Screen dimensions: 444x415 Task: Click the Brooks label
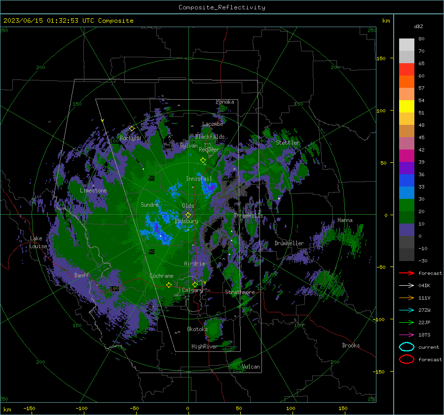[x=351, y=345]
